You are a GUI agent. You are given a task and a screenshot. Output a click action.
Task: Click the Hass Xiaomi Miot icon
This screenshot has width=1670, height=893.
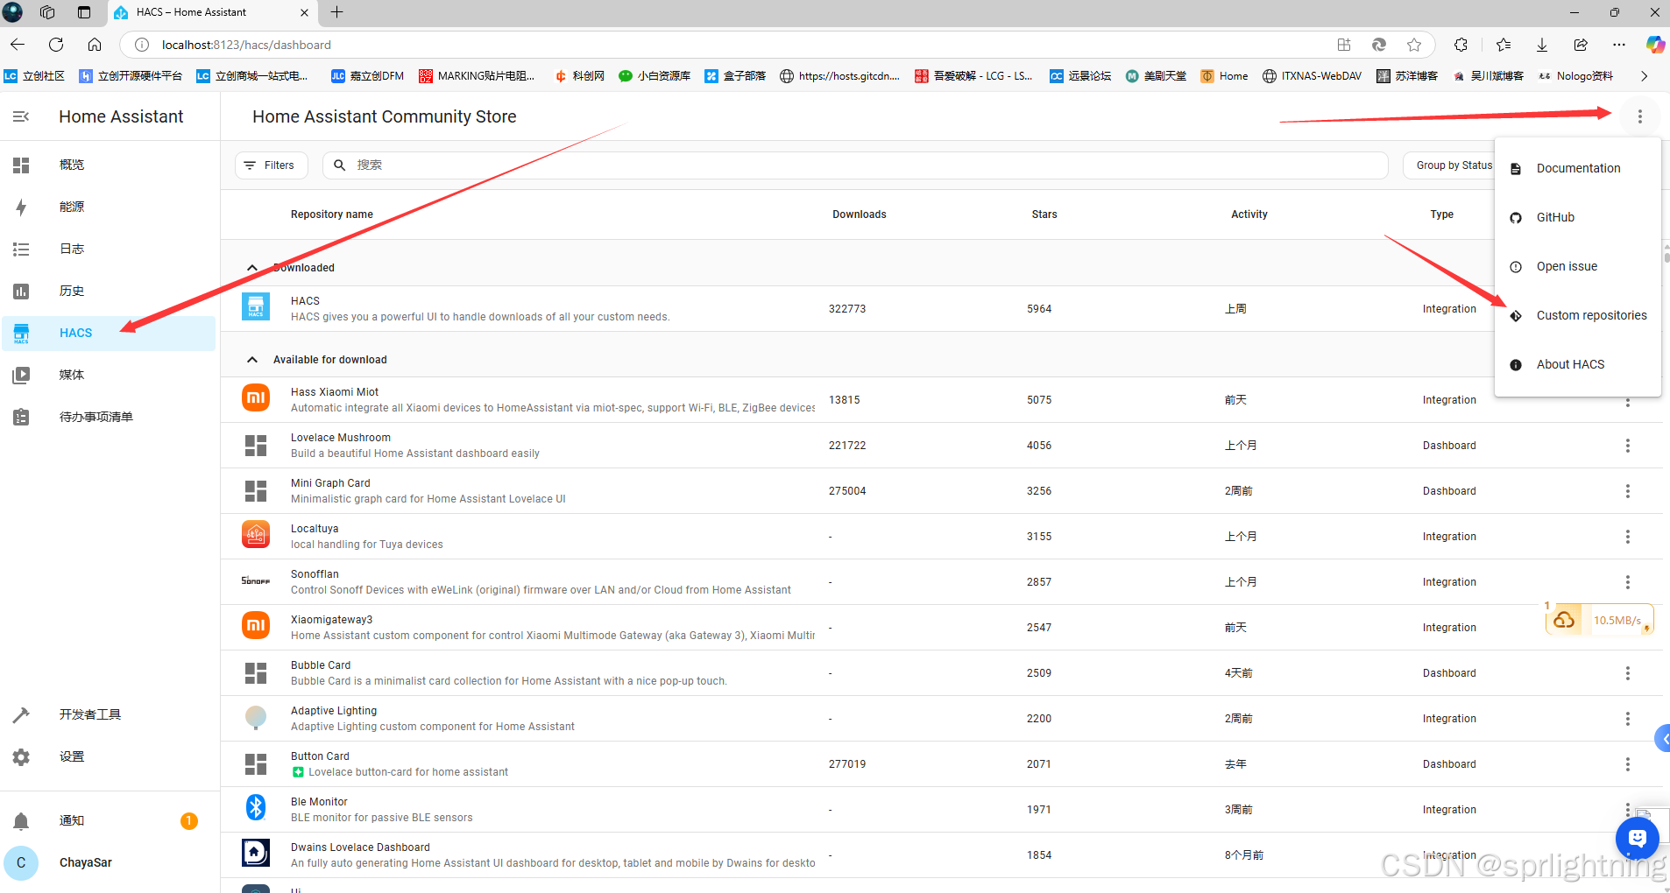pyautogui.click(x=256, y=399)
